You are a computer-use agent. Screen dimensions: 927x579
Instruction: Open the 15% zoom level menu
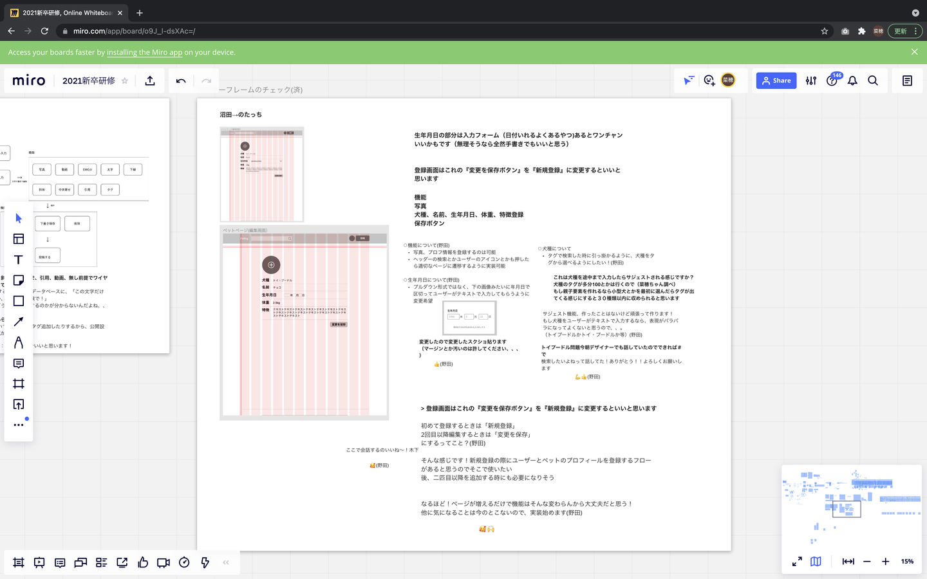pyautogui.click(x=907, y=562)
